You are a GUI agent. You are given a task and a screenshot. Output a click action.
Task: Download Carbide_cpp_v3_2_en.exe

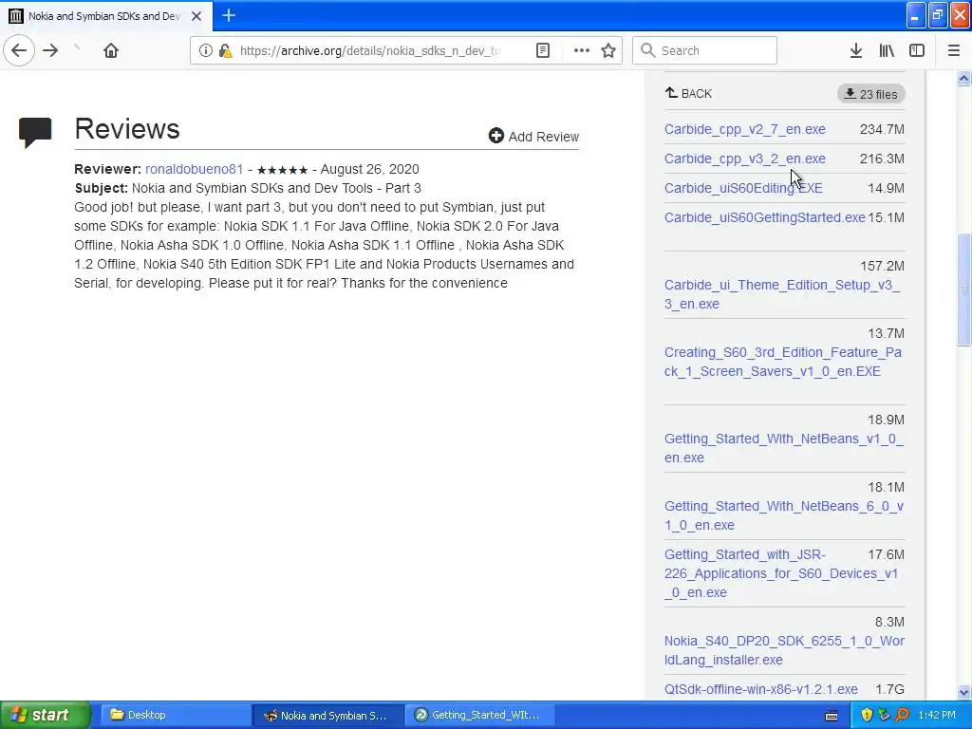744,159
